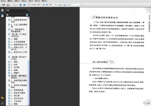Click the Print icon in the toolbar
This screenshot has width=151, height=106.
(x=4, y=5)
